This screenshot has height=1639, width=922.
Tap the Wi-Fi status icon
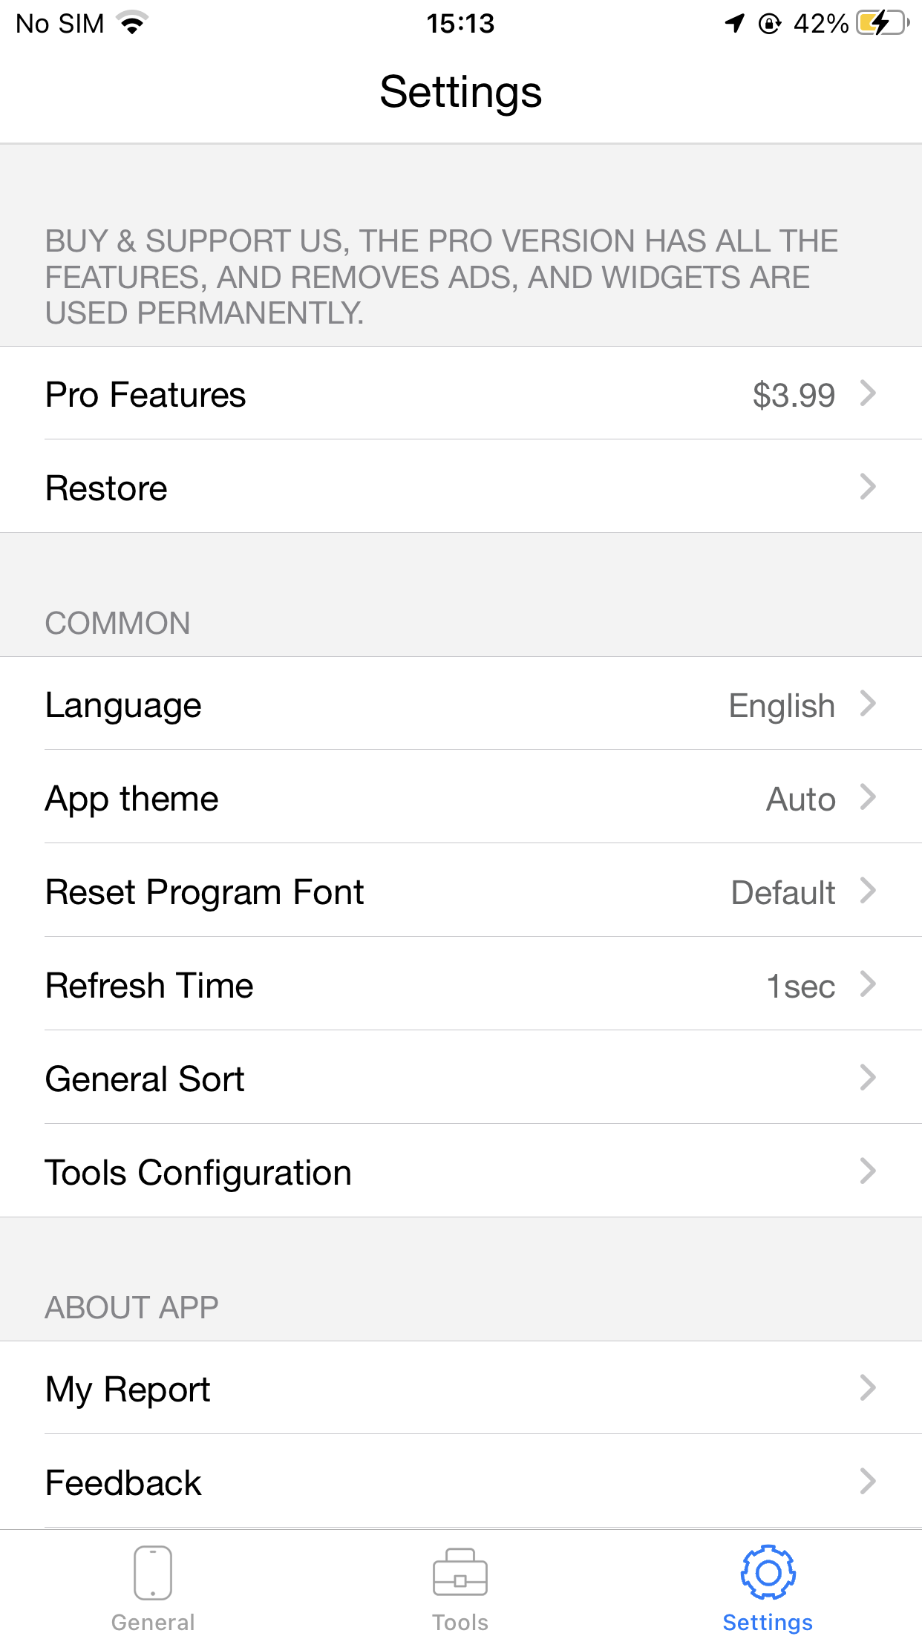pos(133,23)
